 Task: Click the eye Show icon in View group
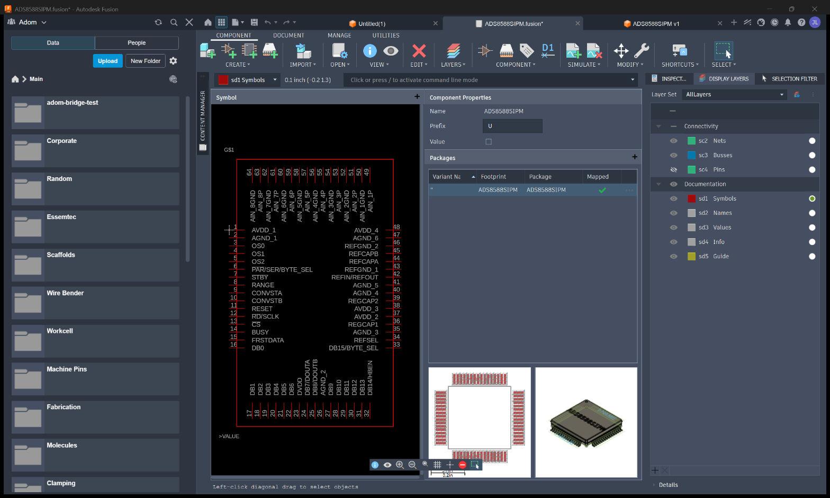(391, 51)
